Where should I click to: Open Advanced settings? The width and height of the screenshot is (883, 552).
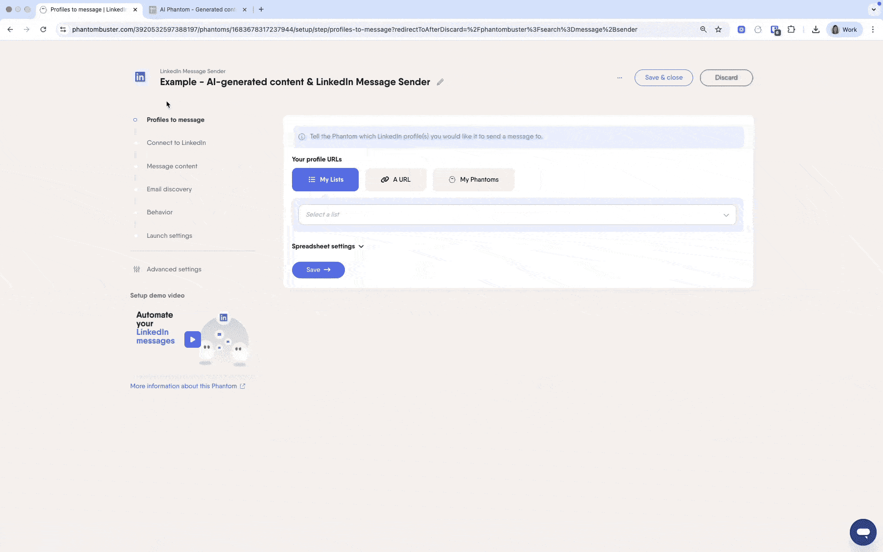(x=174, y=269)
